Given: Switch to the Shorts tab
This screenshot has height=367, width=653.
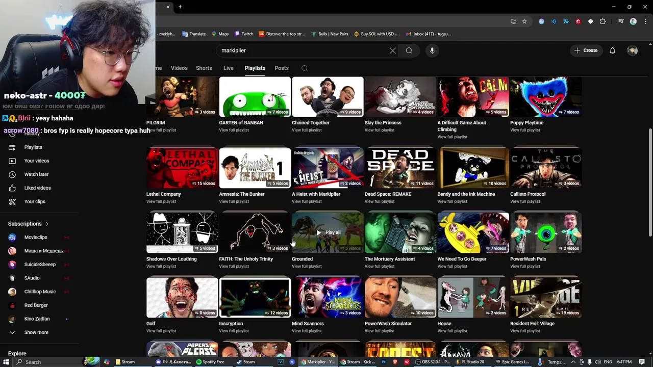Looking at the screenshot, I should click(204, 68).
